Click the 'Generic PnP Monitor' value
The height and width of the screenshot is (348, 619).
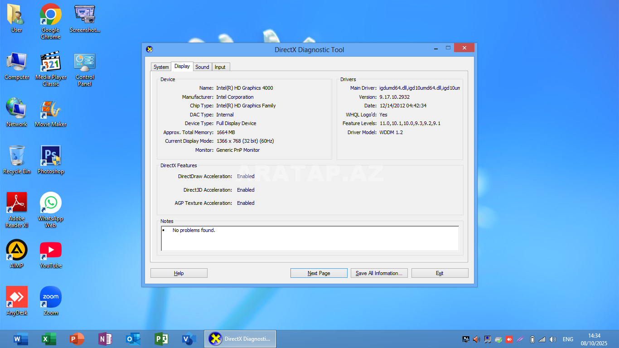(238, 150)
